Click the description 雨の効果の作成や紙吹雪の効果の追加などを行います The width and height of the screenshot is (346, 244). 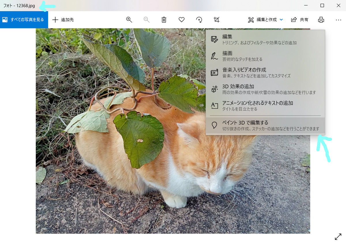[x=269, y=93]
